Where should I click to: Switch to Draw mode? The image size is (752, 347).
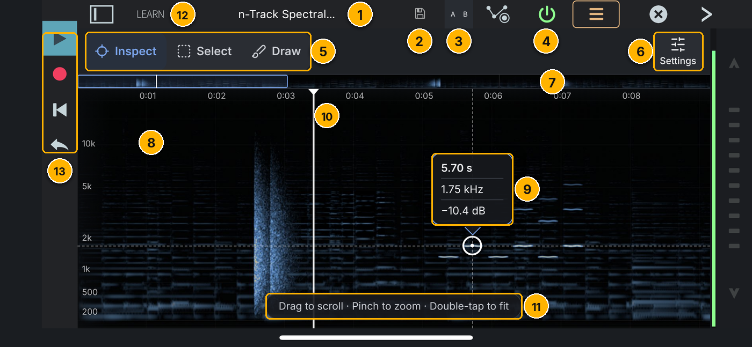tap(276, 51)
